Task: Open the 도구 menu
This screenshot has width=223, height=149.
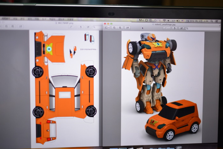Action: 44,19
